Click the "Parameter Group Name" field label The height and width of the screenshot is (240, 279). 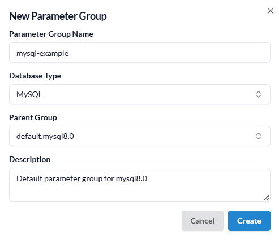point(51,34)
